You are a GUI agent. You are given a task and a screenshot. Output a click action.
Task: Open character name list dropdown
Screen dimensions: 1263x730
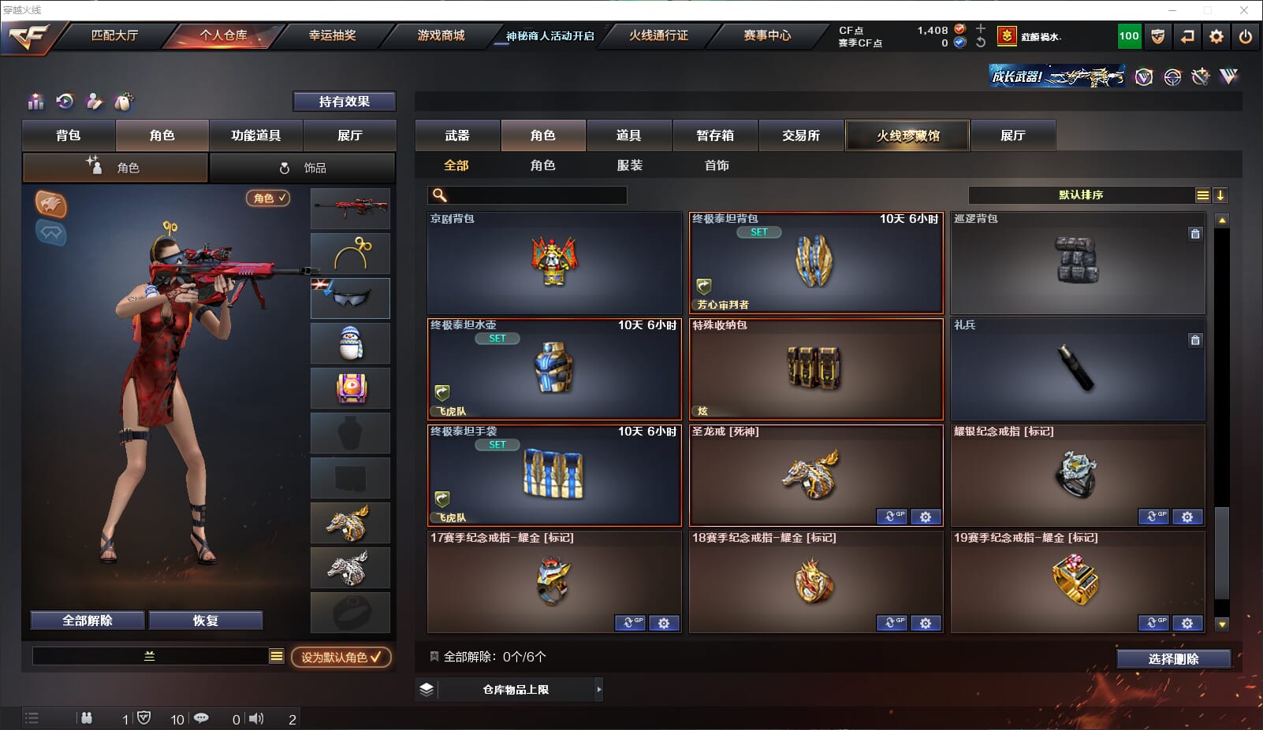[276, 656]
